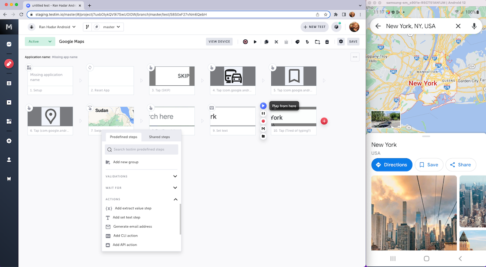Click the Testim M logo
Viewport: 486px width, 267px height.
click(x=9, y=27)
